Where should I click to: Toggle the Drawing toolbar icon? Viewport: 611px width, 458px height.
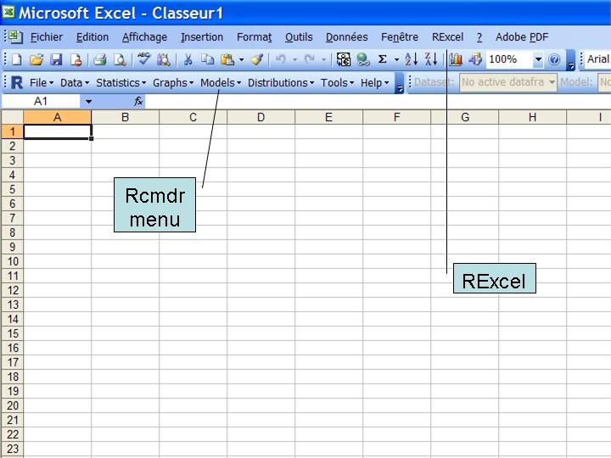click(475, 59)
